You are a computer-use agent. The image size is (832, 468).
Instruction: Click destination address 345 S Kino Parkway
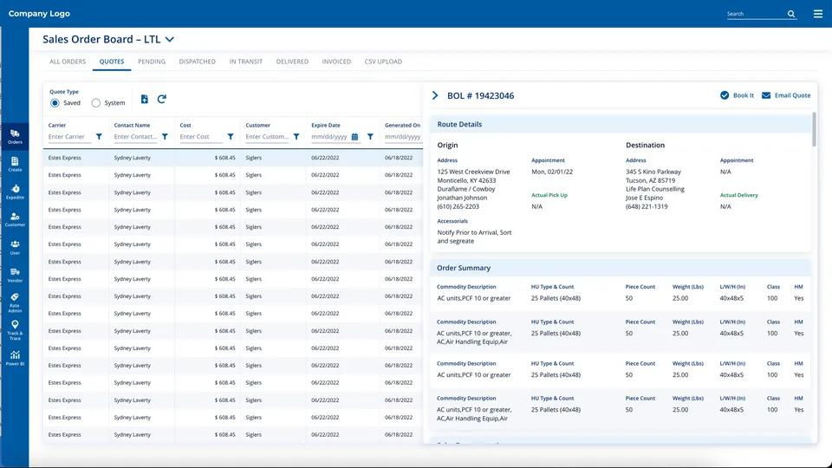653,172
